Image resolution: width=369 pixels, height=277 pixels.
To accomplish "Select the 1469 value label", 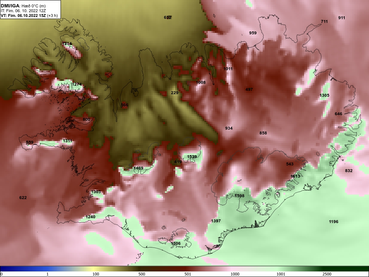I will coord(138,168).
